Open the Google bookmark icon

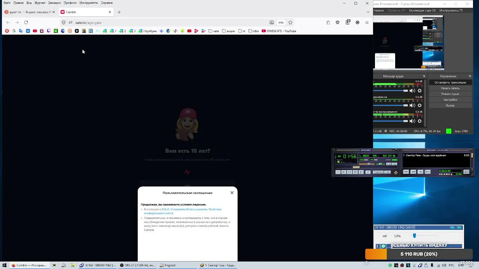point(14,31)
